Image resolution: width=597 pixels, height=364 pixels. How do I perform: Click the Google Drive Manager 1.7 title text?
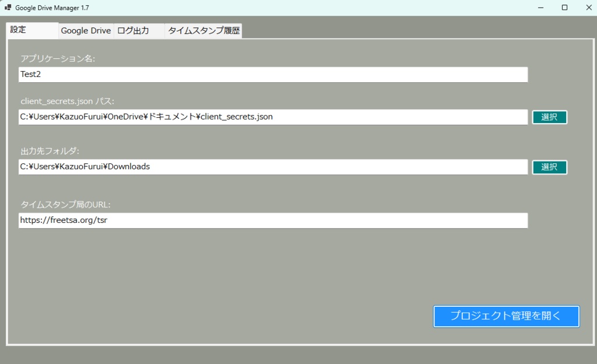(52, 8)
